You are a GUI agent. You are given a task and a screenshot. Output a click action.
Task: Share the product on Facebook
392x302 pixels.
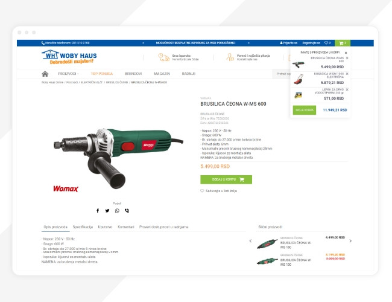click(98, 211)
